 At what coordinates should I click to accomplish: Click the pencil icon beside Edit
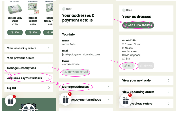[126, 66]
